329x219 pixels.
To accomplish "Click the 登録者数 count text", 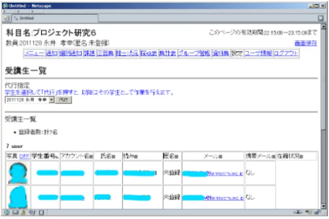I will click(x=38, y=132).
